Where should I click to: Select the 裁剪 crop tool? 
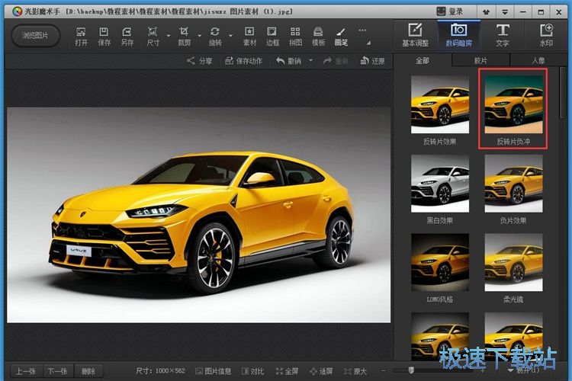(x=184, y=37)
